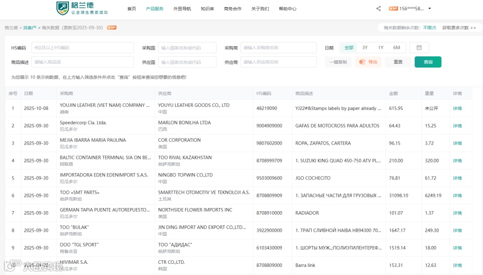483x275 pixels.
Task: Click HS code 48219090
Action: pos(267,108)
